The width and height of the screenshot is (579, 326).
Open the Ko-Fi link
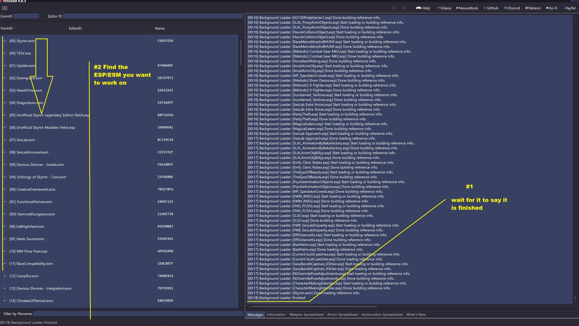pyautogui.click(x=552, y=8)
